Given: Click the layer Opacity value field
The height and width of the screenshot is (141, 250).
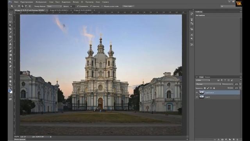Looking at the screenshot, I should [236, 84].
